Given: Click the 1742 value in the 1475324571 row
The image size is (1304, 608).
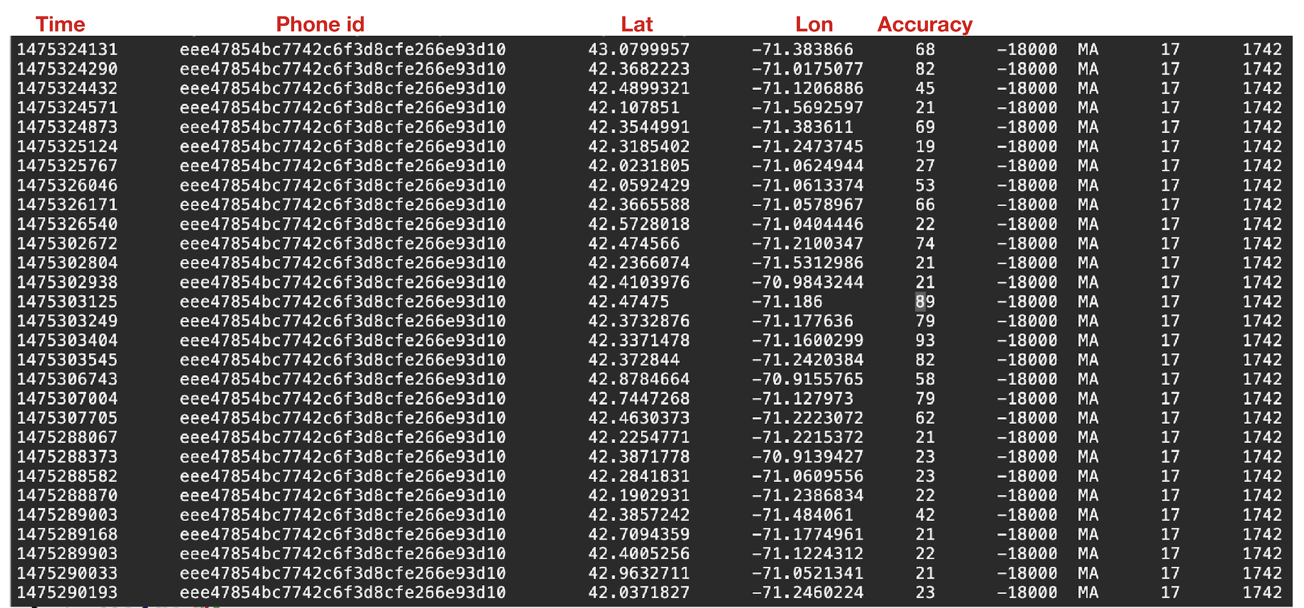Looking at the screenshot, I should (x=1262, y=108).
